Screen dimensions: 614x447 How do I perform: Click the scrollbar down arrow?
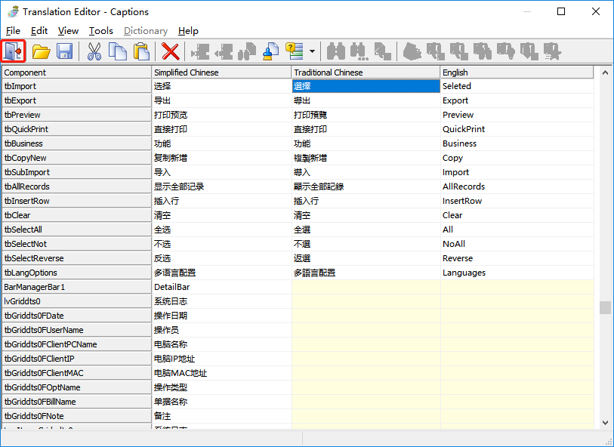click(605, 423)
